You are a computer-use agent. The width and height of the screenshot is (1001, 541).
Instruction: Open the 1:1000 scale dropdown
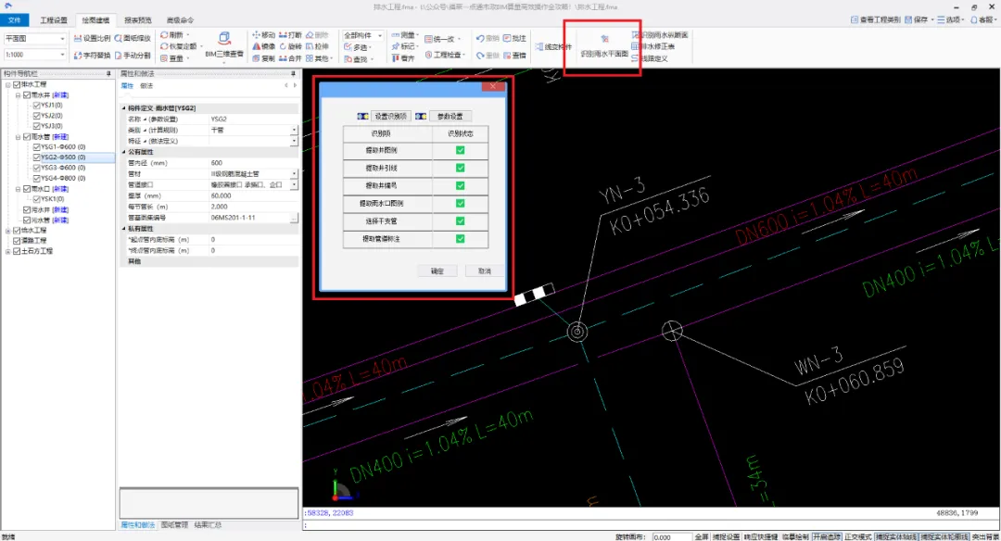coord(62,55)
